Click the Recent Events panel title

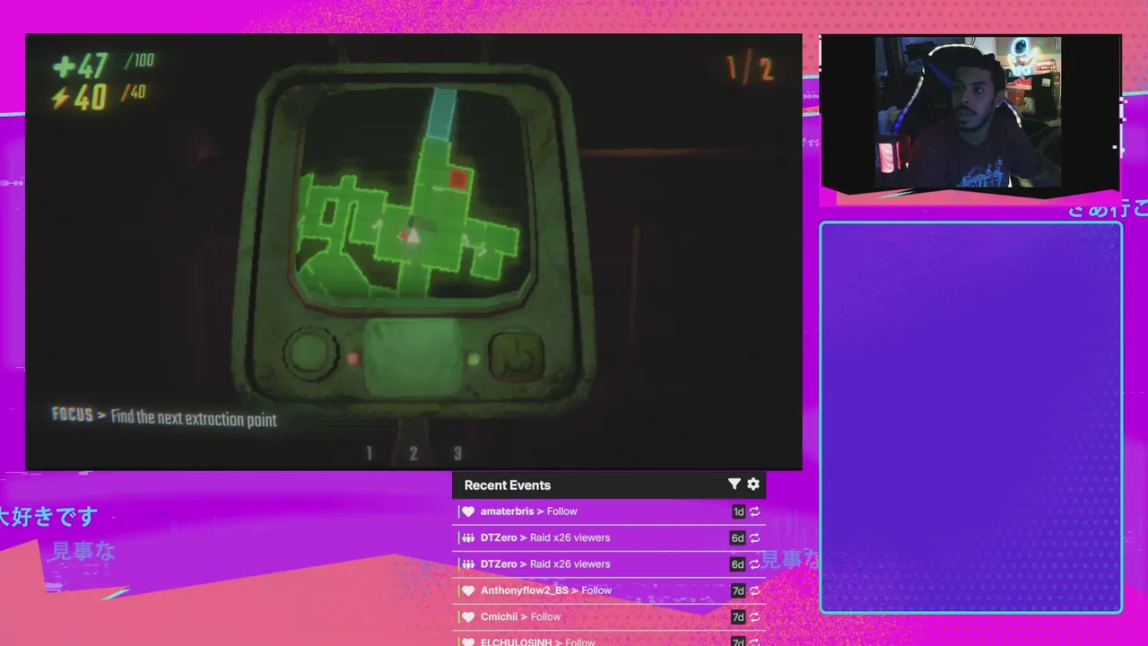(x=508, y=484)
